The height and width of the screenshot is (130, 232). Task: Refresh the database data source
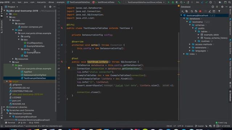pyautogui.click(x=192, y=11)
